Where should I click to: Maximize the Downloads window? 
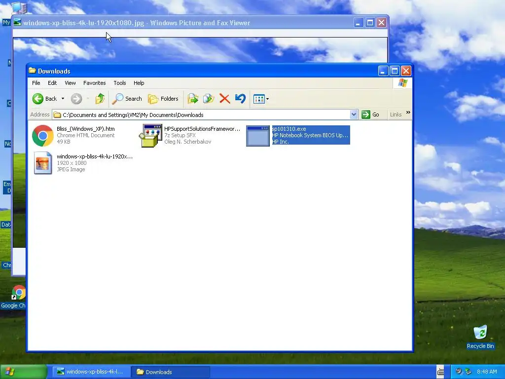[395, 71]
